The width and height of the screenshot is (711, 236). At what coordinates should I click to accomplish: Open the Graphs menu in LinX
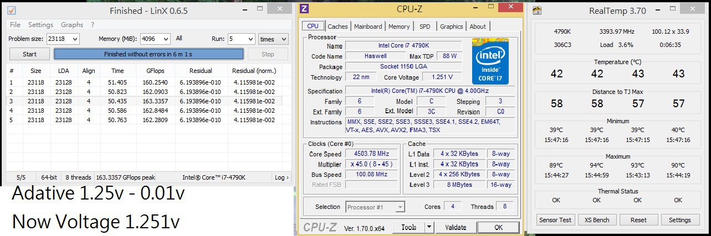coord(72,25)
